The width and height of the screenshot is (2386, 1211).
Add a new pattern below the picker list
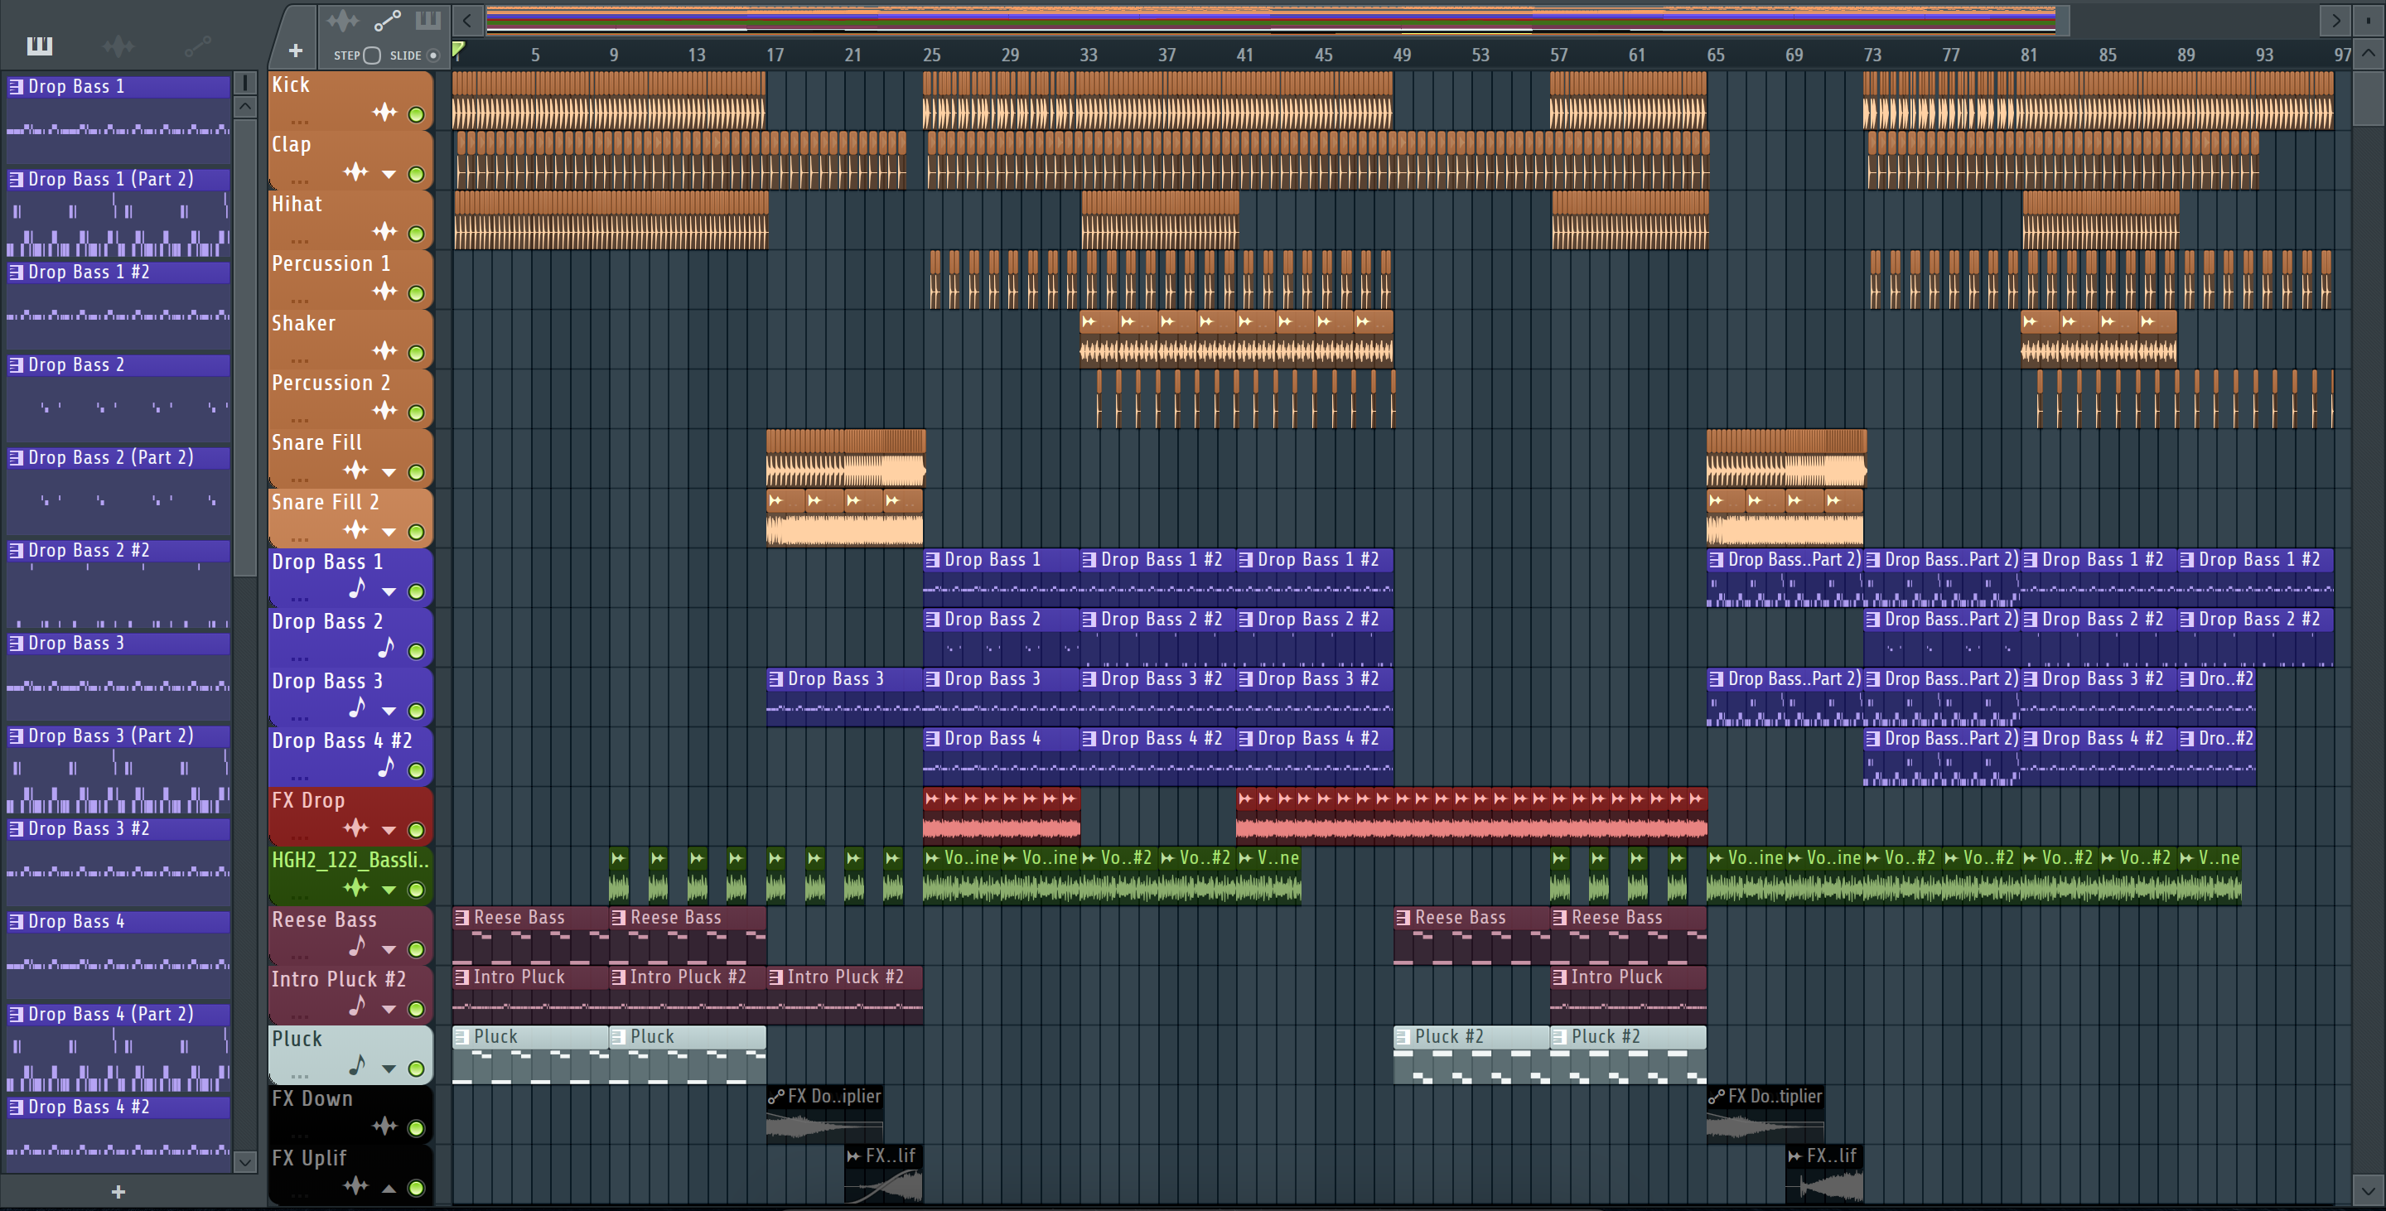tap(118, 1192)
